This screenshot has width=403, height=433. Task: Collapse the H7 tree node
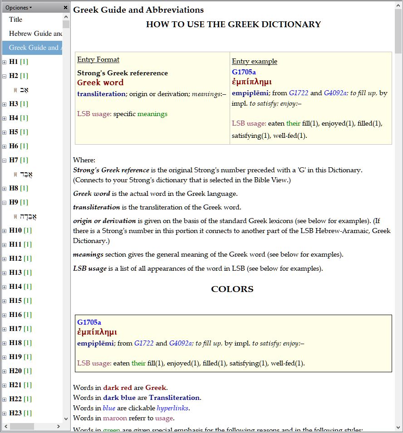(5, 161)
